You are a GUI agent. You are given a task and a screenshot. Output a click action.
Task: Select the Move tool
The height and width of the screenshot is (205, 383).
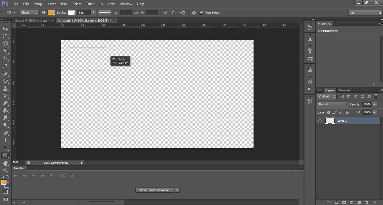point(5,29)
